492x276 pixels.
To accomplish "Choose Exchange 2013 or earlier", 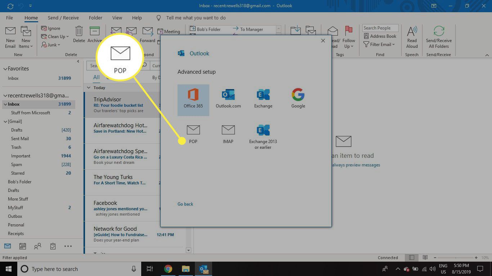I will click(263, 137).
